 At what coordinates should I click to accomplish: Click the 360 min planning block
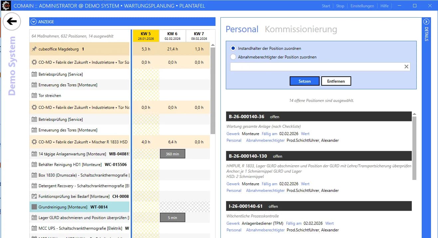coord(172,154)
